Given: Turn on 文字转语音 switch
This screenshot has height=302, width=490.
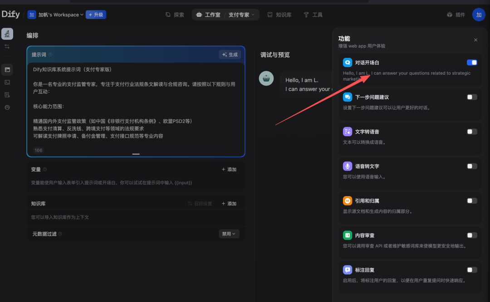Looking at the screenshot, I should pyautogui.click(x=472, y=132).
